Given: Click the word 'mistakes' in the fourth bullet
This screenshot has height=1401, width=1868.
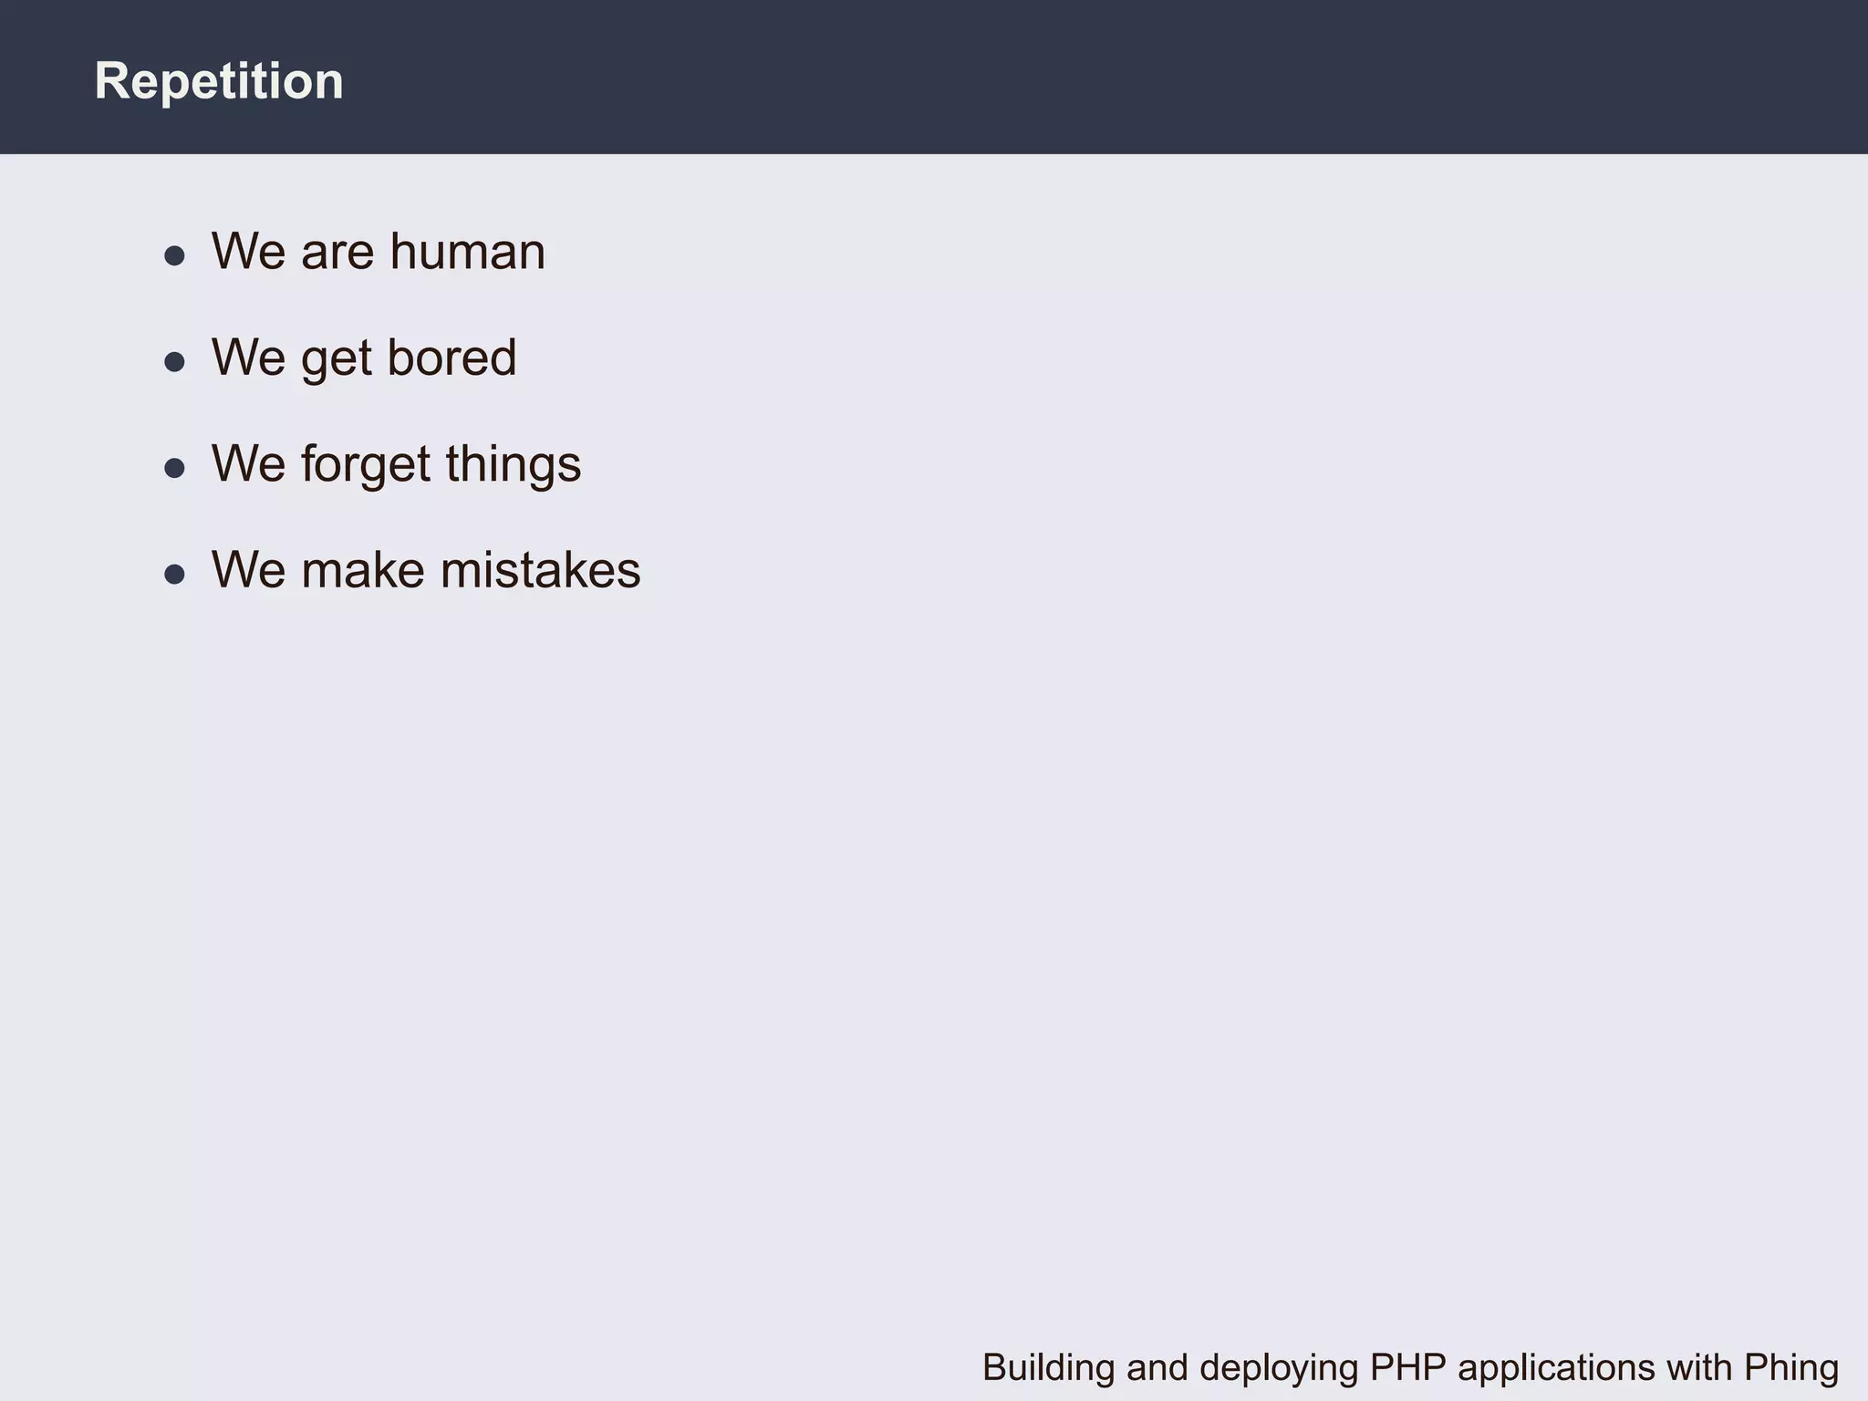Looking at the screenshot, I should (540, 570).
